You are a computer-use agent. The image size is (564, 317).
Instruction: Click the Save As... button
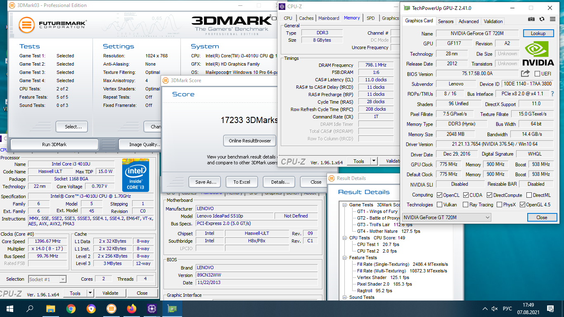205,182
